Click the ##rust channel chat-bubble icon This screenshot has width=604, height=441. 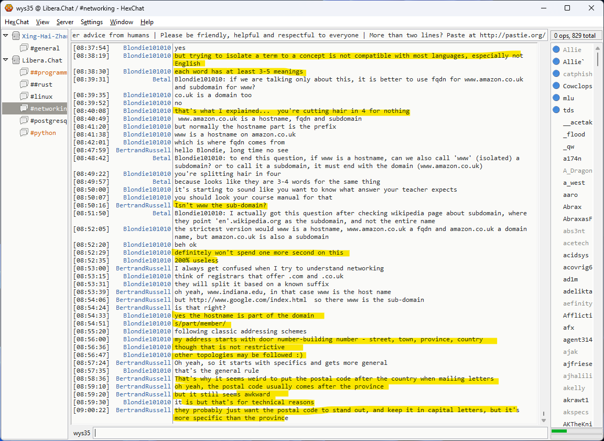tap(24, 85)
